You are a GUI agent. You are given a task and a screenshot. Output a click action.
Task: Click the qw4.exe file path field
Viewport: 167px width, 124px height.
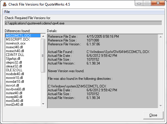tap(83, 23)
